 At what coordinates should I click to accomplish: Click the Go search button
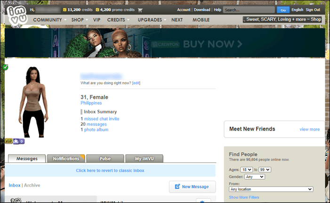tap(283, 10)
